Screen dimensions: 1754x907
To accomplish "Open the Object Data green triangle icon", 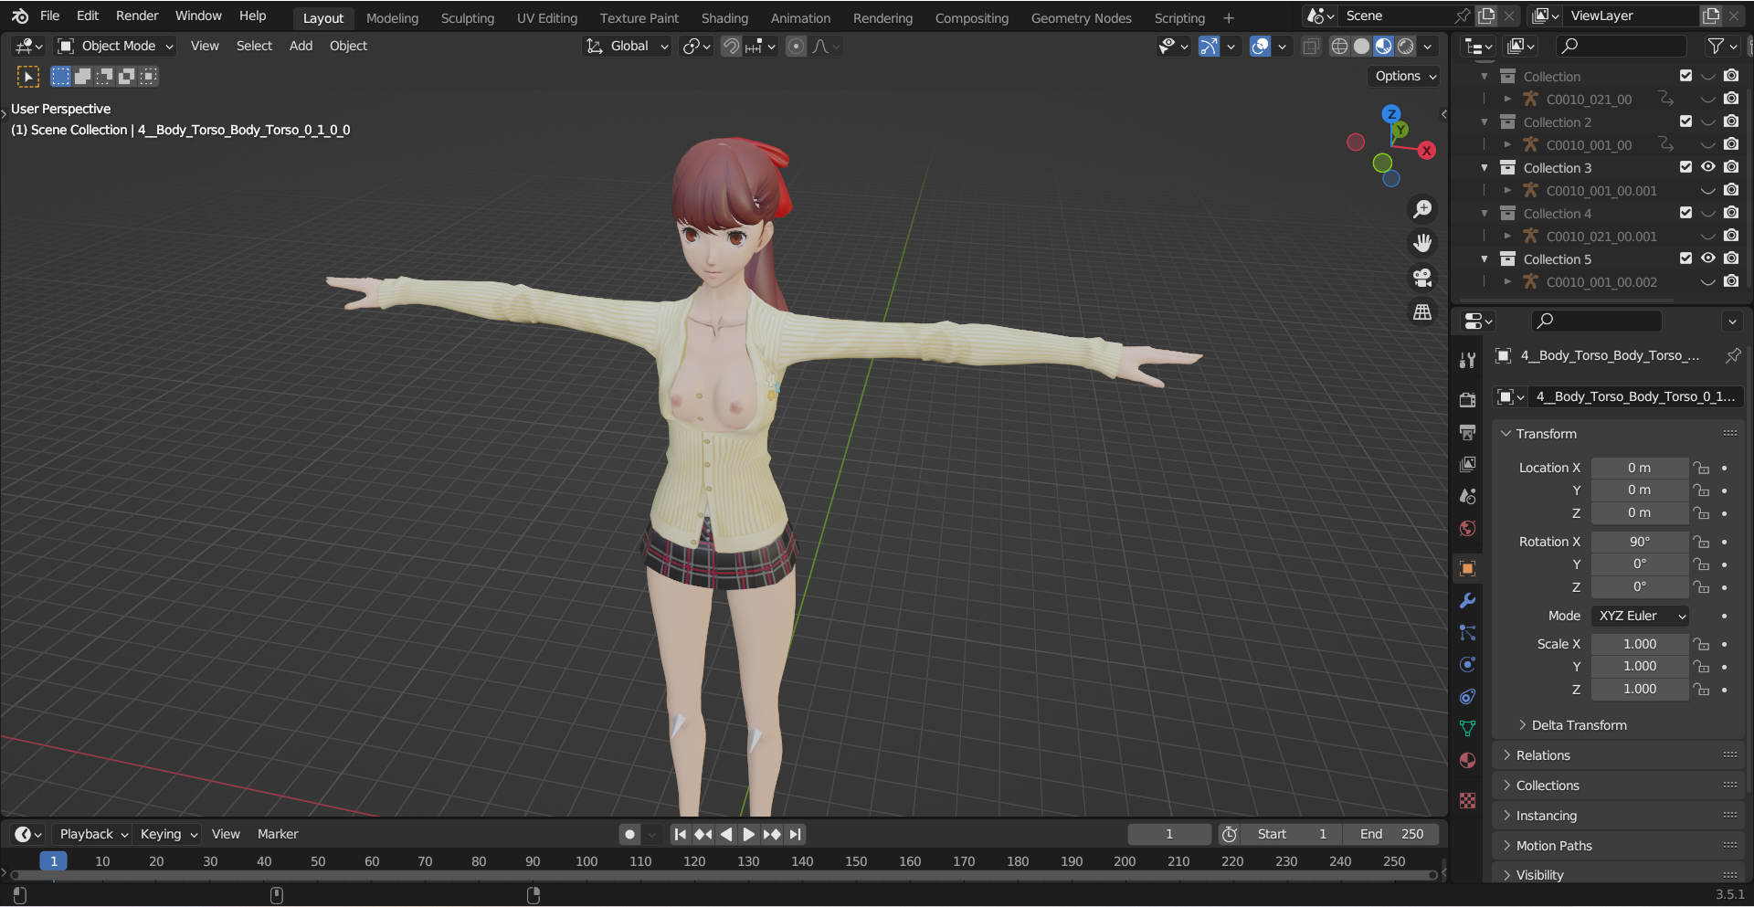I will click(1468, 728).
